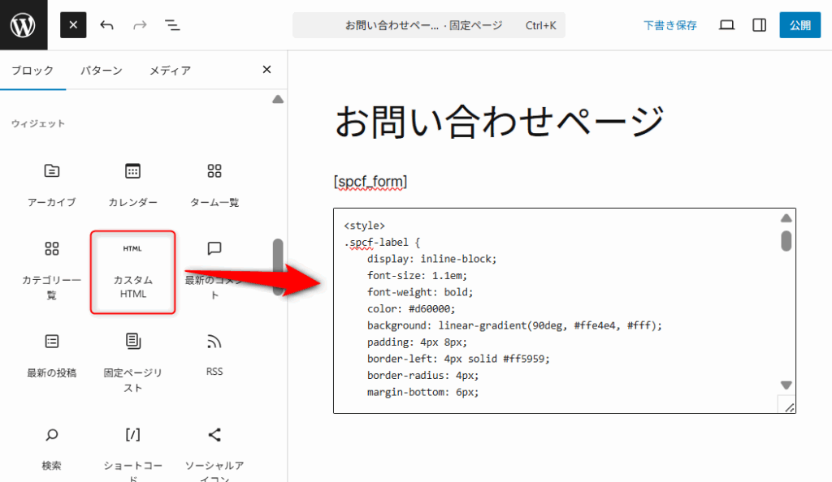
Task: Insert the 検索 search block
Action: (x=52, y=447)
